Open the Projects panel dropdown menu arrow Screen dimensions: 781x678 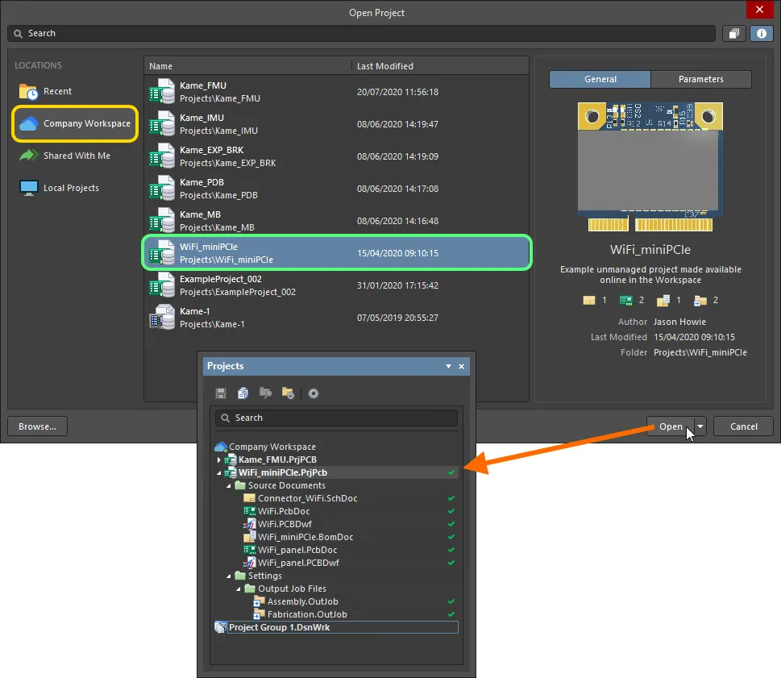click(448, 366)
